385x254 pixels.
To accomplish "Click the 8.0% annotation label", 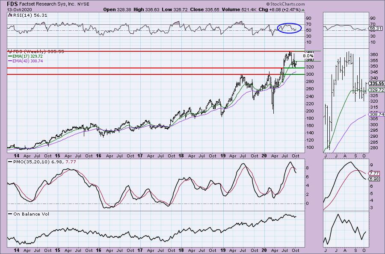I will click(x=308, y=56).
